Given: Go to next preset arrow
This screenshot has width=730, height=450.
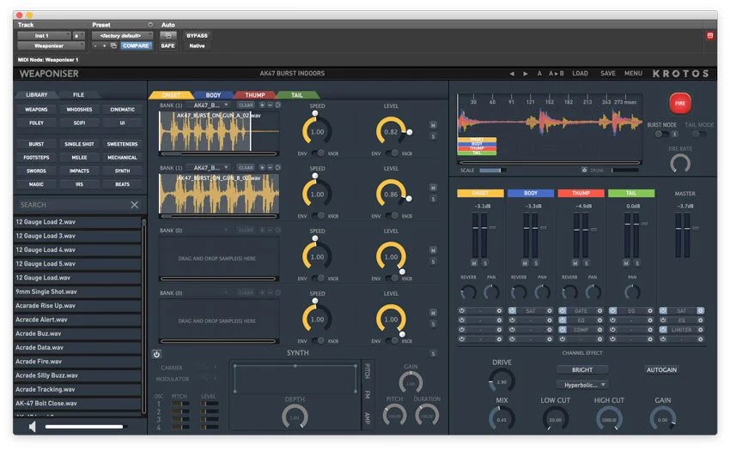Looking at the screenshot, I should (x=526, y=74).
